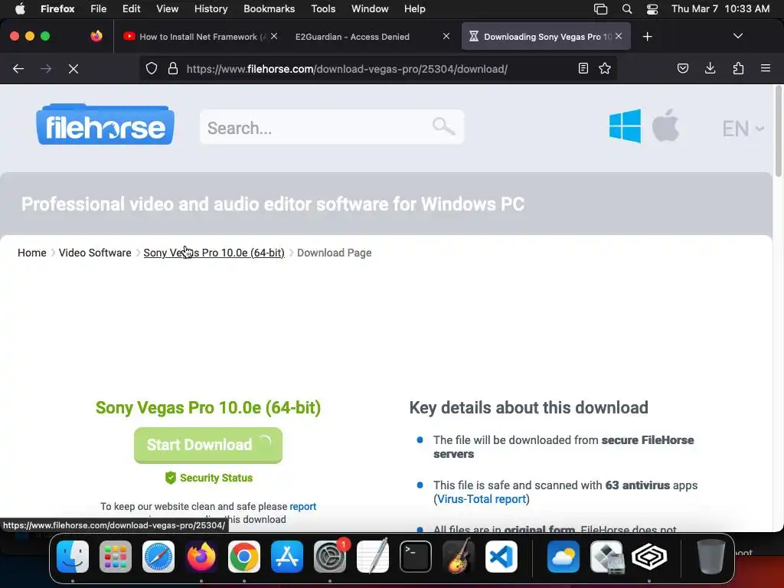Open a new tab with plus button

[648, 37]
